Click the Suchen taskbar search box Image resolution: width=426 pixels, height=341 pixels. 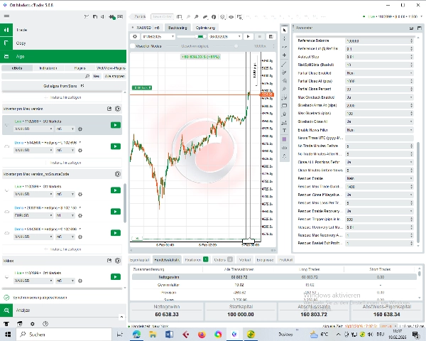tap(64, 335)
